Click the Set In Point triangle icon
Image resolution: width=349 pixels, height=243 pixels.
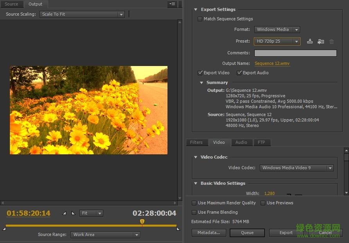[65, 213]
